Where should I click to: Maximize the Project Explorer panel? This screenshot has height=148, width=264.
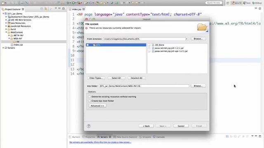(64, 9)
